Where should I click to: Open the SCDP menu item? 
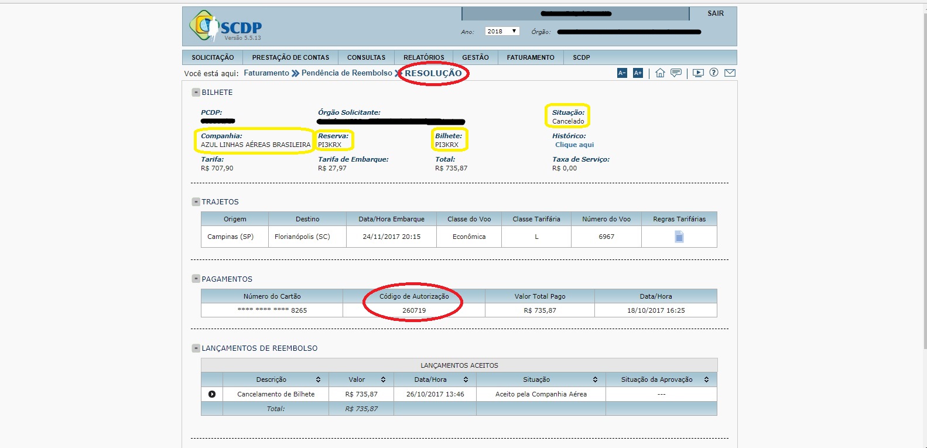581,57
